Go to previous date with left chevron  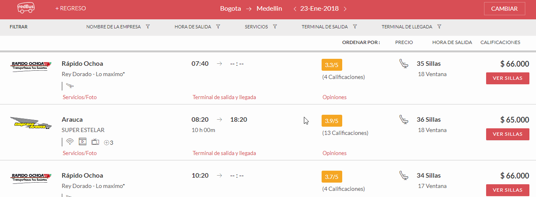(x=295, y=9)
